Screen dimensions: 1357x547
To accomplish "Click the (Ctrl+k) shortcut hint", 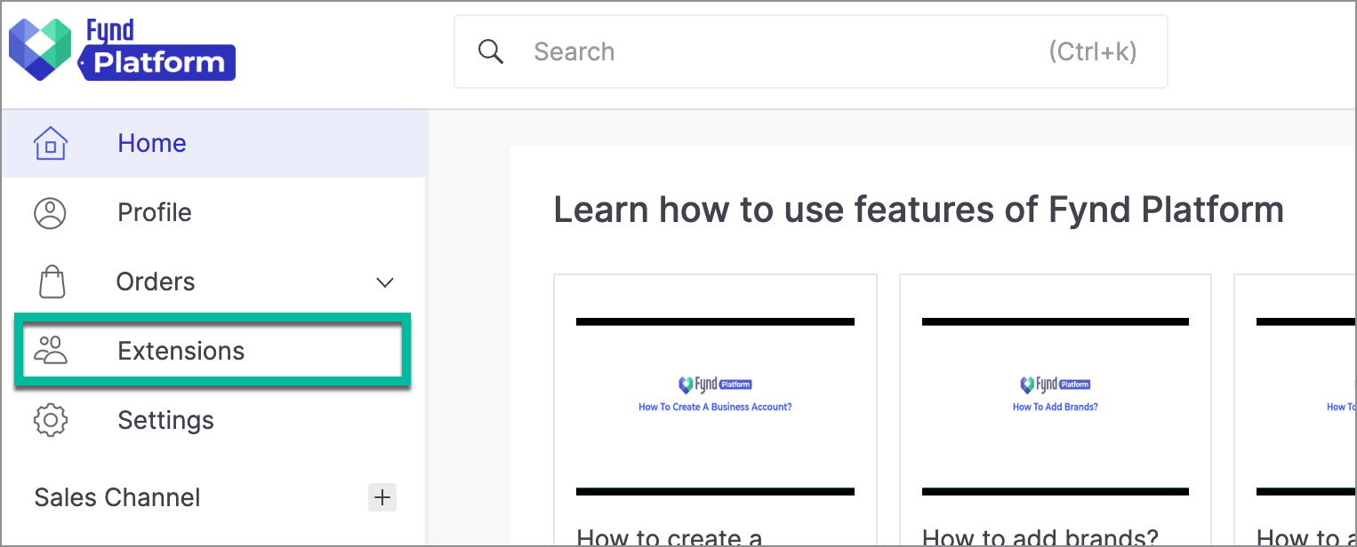I will [1093, 52].
